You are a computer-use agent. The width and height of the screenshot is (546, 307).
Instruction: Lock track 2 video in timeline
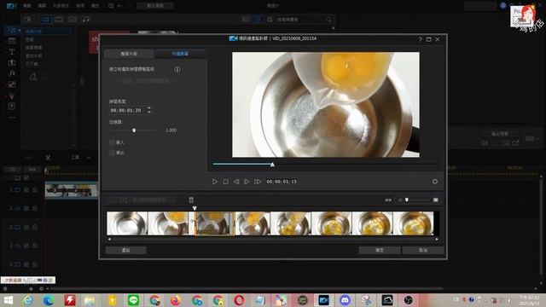point(35,227)
